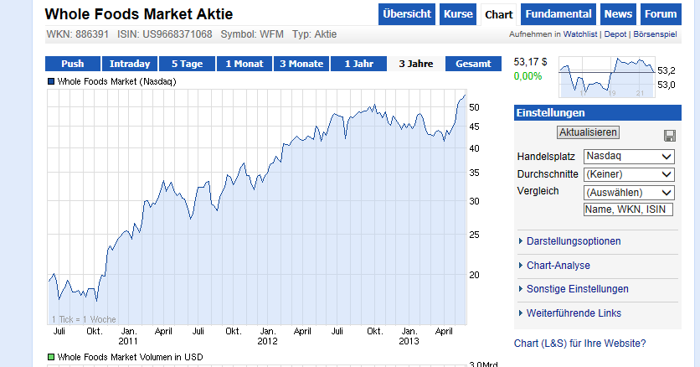Switch chart range to 3 Monate
700x367 pixels.
301,64
